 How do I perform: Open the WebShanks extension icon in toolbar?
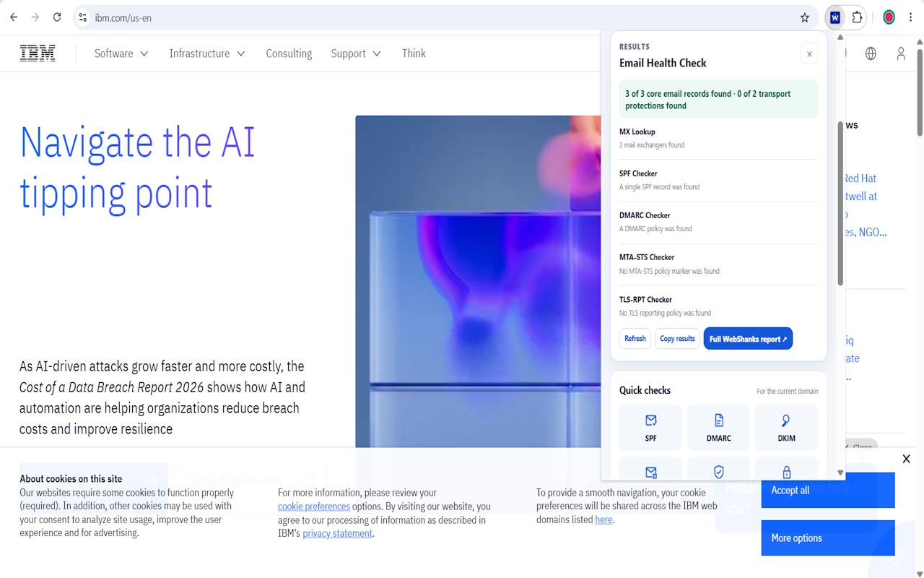(x=835, y=17)
